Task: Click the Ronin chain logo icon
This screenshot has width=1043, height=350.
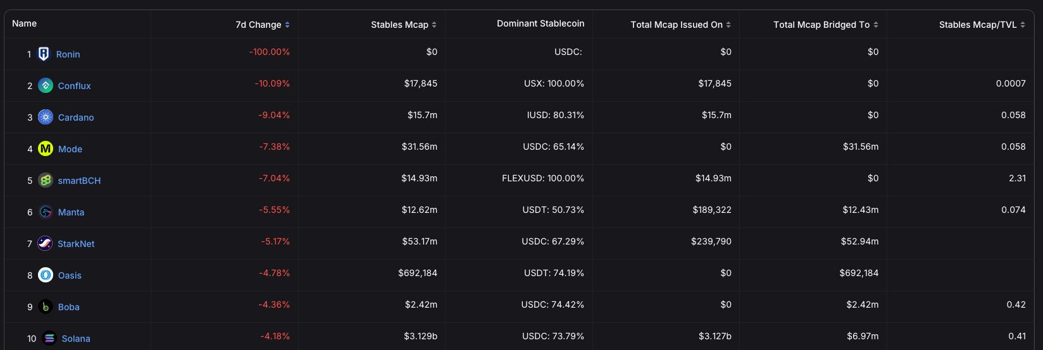Action: click(x=44, y=54)
